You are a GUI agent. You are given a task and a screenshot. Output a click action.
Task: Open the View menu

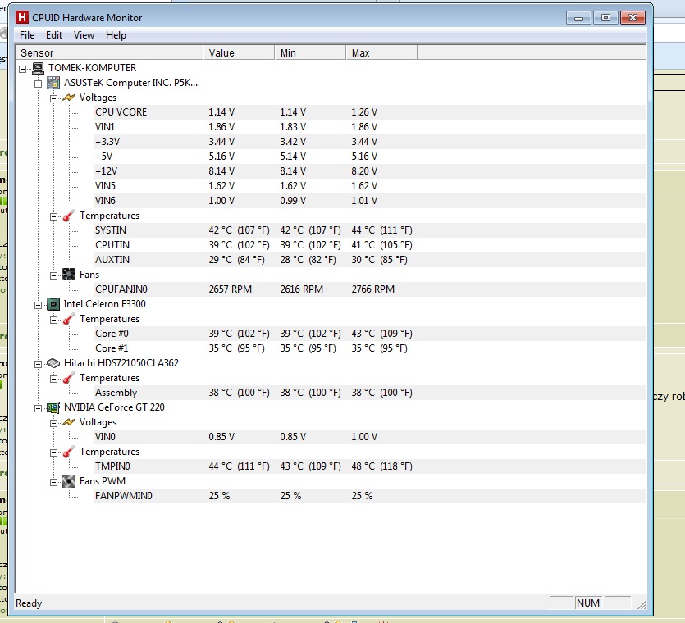coord(84,35)
